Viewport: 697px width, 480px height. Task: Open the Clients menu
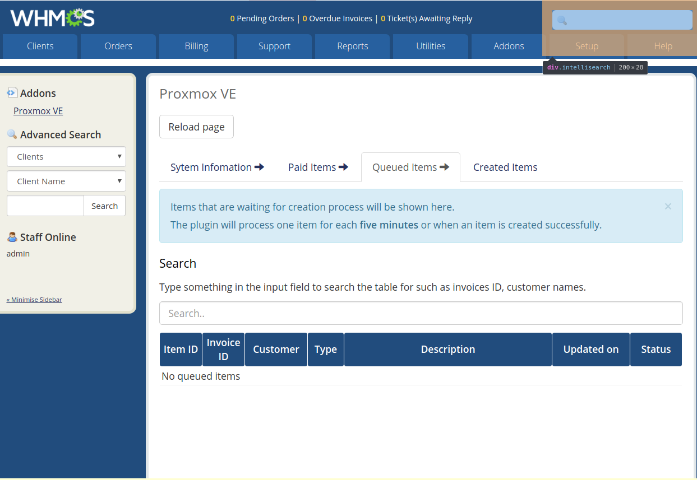[x=40, y=46]
